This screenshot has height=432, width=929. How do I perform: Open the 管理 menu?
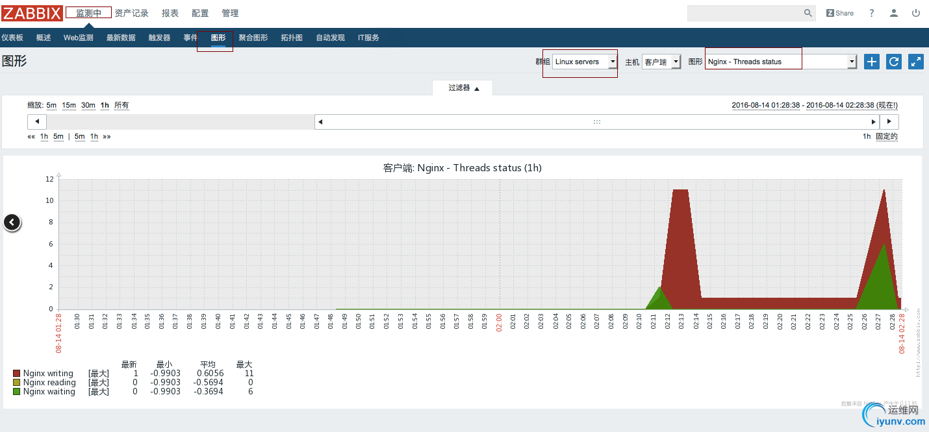(x=230, y=13)
